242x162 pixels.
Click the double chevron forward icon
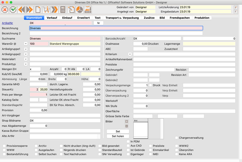pos(55,10)
